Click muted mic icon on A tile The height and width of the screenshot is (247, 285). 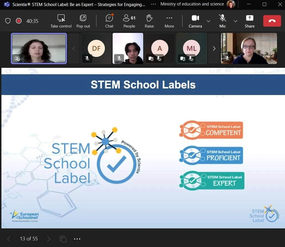(159, 59)
